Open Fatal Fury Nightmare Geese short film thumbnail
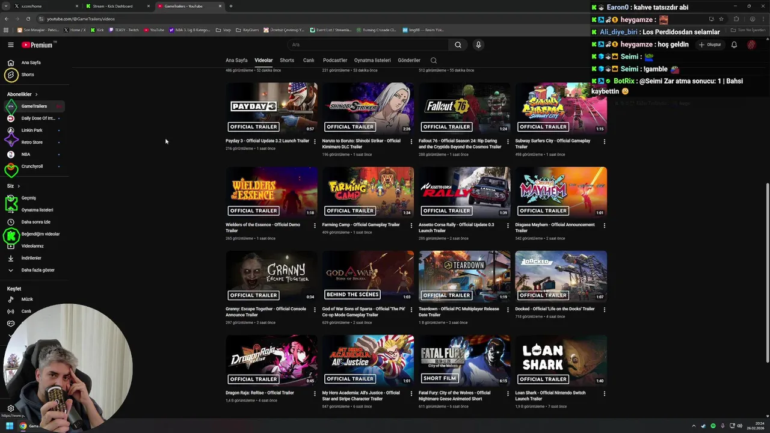Viewport: 770px width, 433px height. pos(464,360)
